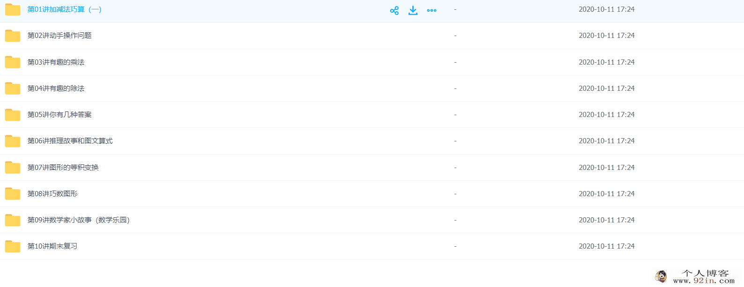This screenshot has width=744, height=287.
Task: Click the date of 第08讲巧数图形 row
Action: point(607,194)
